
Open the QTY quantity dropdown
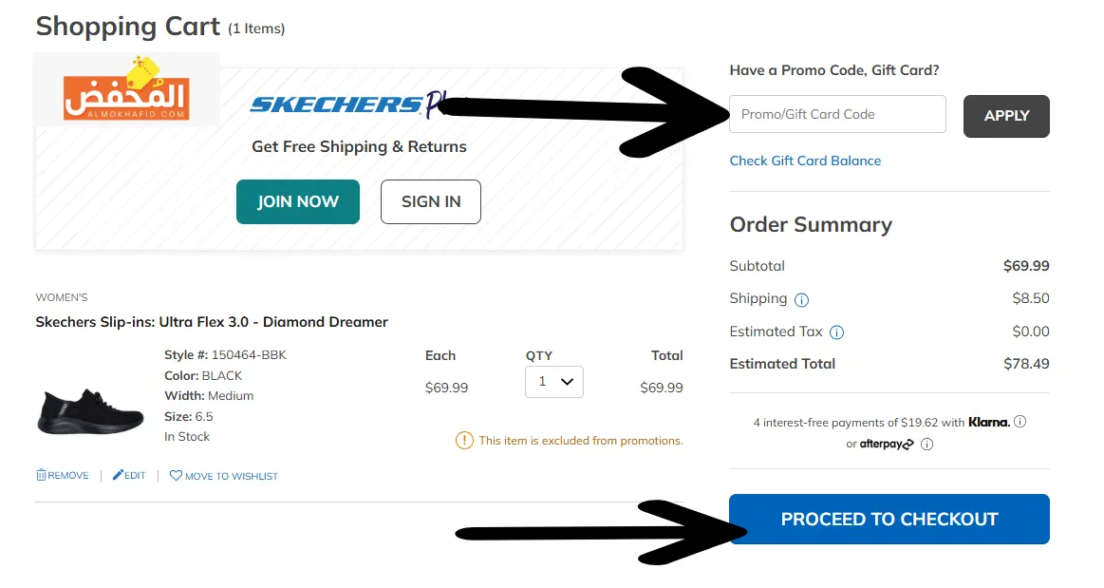[x=554, y=382]
